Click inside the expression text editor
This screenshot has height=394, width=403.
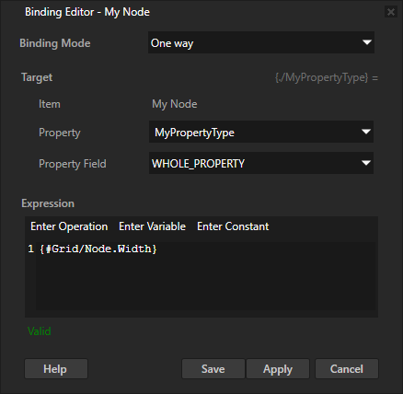(205, 276)
